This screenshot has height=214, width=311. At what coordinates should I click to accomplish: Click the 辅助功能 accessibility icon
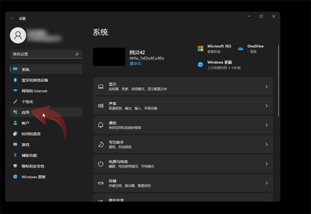tap(16, 155)
